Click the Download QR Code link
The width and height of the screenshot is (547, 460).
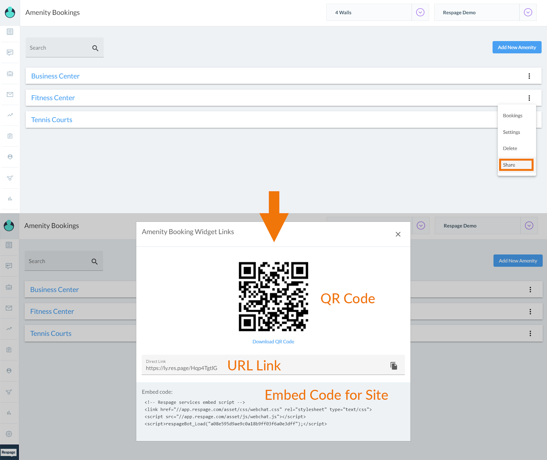[x=273, y=342]
